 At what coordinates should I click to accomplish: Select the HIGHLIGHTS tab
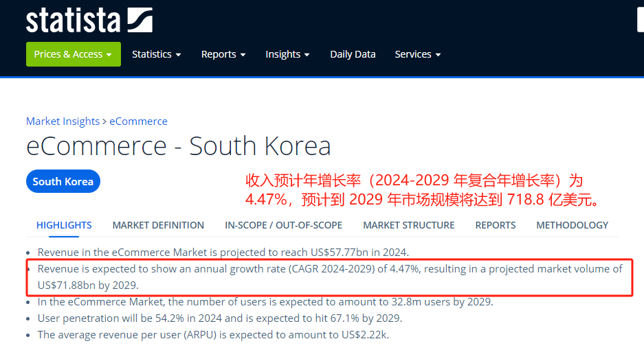point(64,225)
